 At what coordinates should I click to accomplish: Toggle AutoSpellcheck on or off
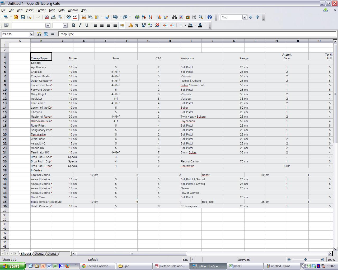tap(75, 17)
